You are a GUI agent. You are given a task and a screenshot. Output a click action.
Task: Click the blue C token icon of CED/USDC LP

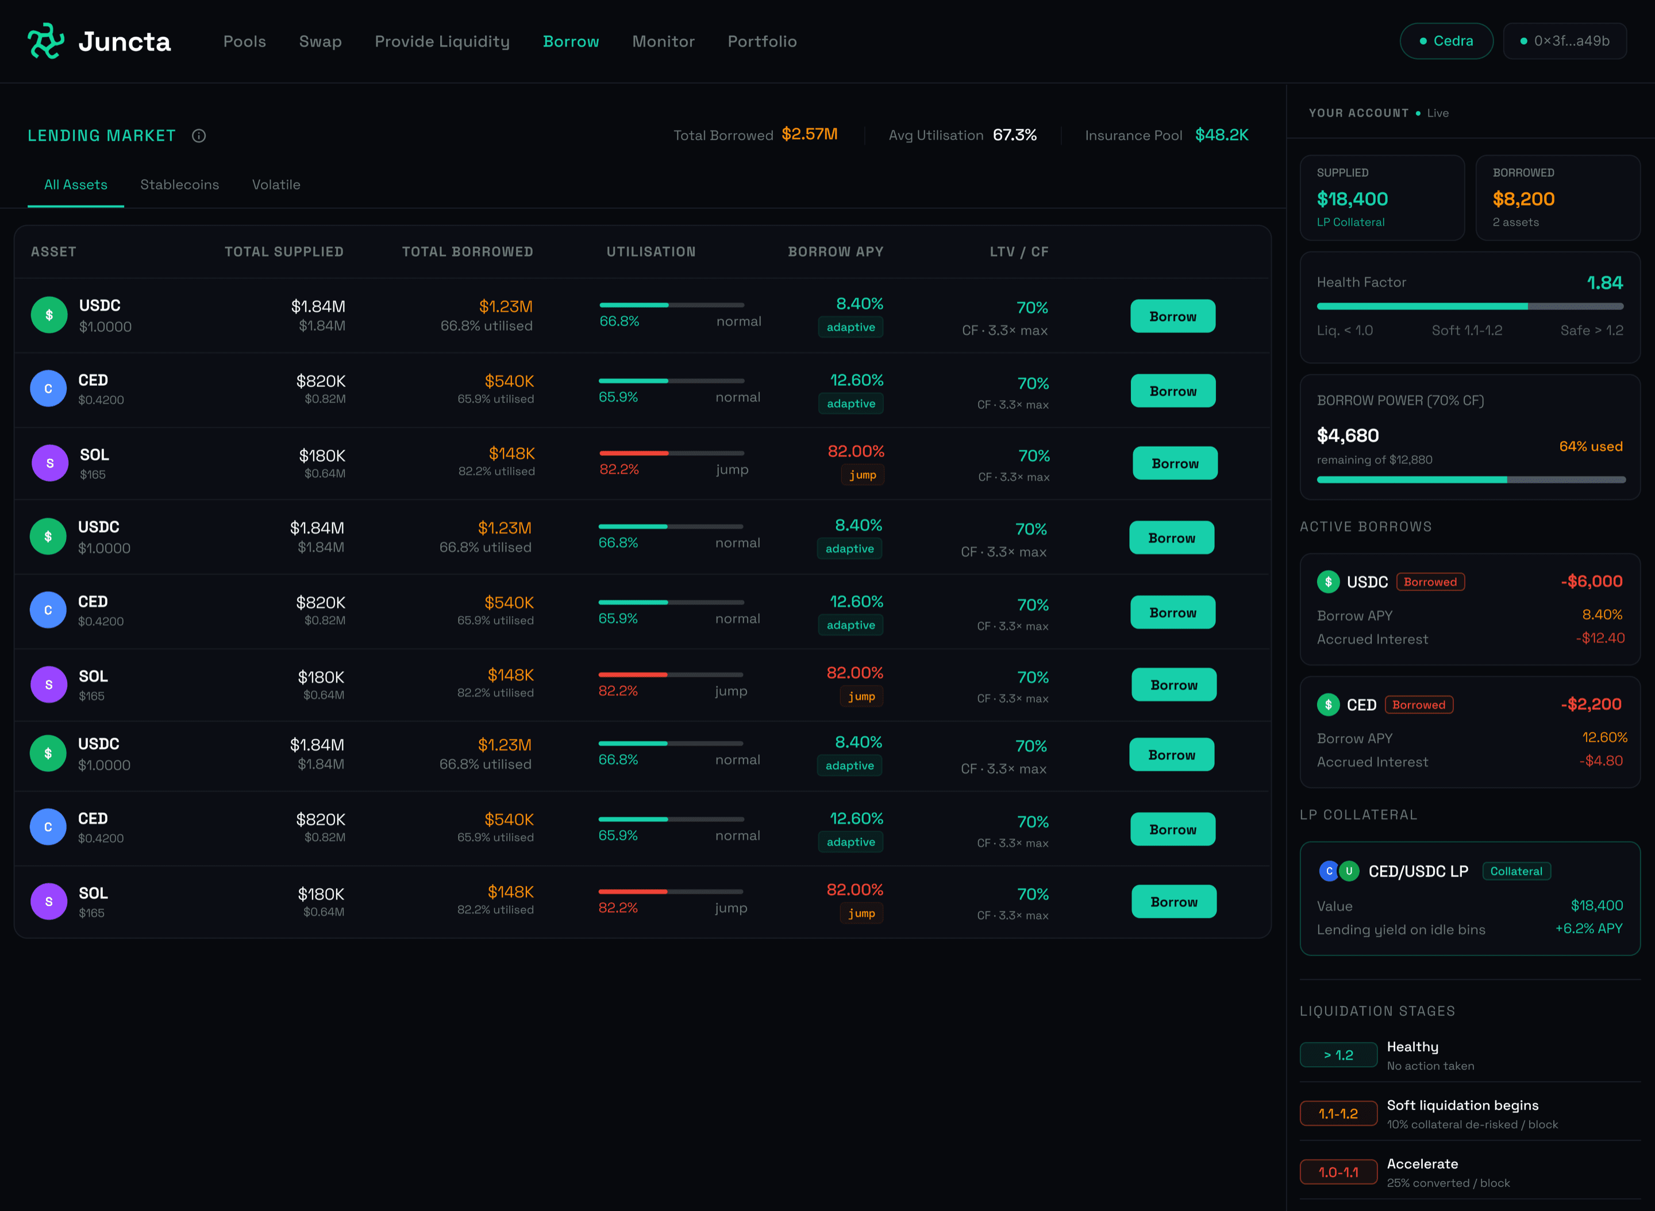[1329, 871]
